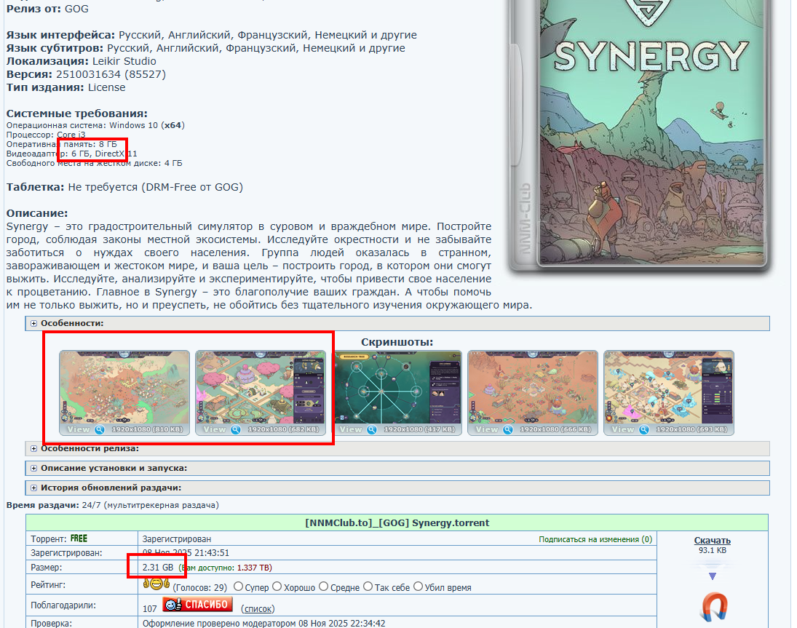Click the 107 thanks count
797x628 pixels.
pyautogui.click(x=149, y=608)
